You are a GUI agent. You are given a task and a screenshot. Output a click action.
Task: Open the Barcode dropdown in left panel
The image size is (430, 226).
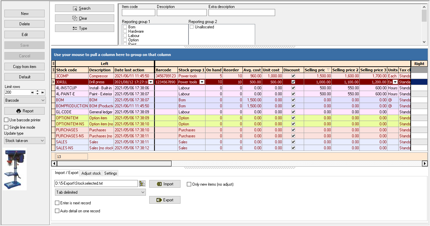click(25, 100)
